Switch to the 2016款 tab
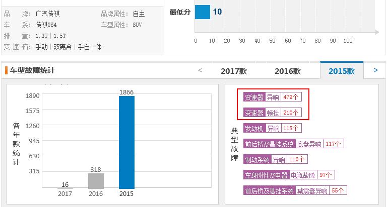 pyautogui.click(x=288, y=71)
